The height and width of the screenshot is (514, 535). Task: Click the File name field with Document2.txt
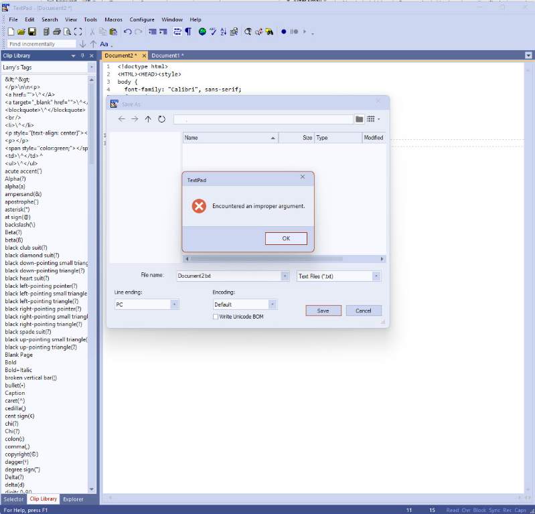click(228, 276)
